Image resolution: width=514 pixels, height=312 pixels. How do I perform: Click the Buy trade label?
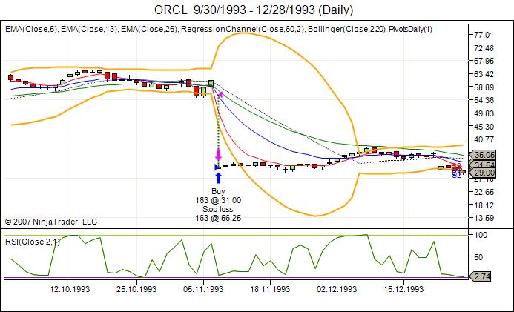coord(218,191)
